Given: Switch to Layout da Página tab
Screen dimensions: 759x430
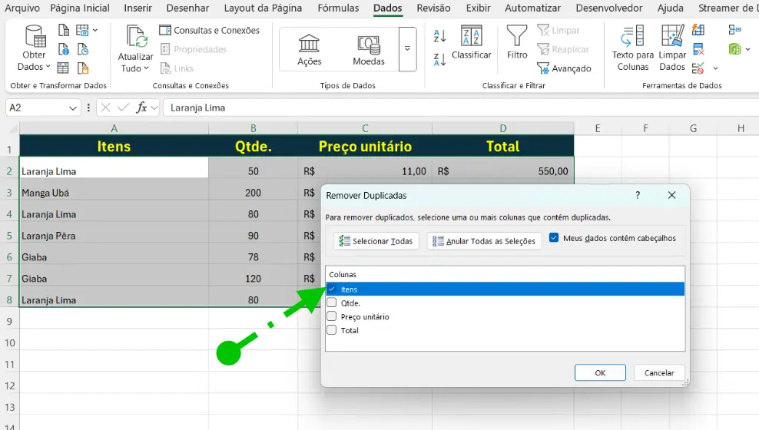Looking at the screenshot, I should coord(263,8).
